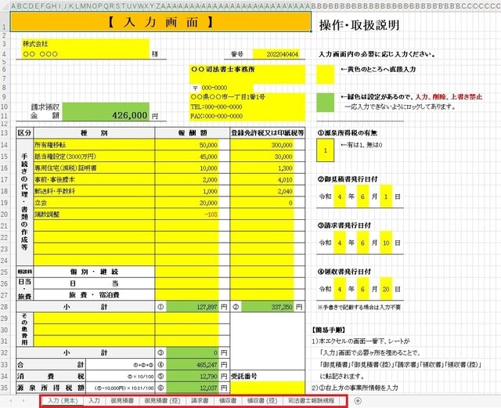Switch to the 請求書 sheet tab

click(x=200, y=401)
